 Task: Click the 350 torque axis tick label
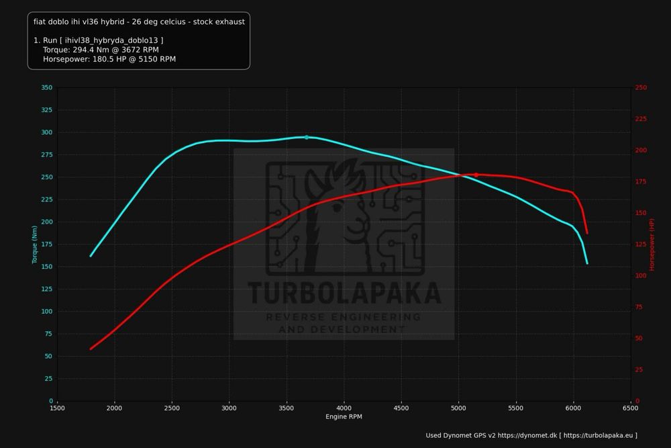47,87
